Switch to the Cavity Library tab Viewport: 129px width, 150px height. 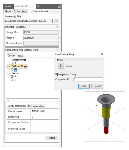(20, 12)
